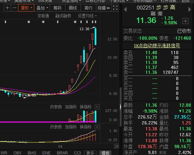Click 金额 value 27.35亿

click(x=182, y=117)
